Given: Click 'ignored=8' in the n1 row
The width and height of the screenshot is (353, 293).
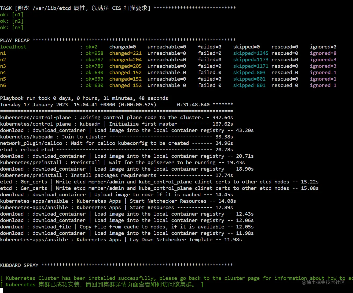Looking at the screenshot, I should pos(323,53).
